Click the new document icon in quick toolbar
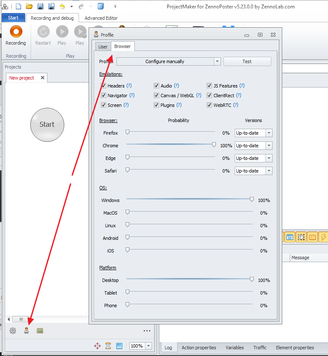Screen dimensions: 328x356 tap(18, 6)
